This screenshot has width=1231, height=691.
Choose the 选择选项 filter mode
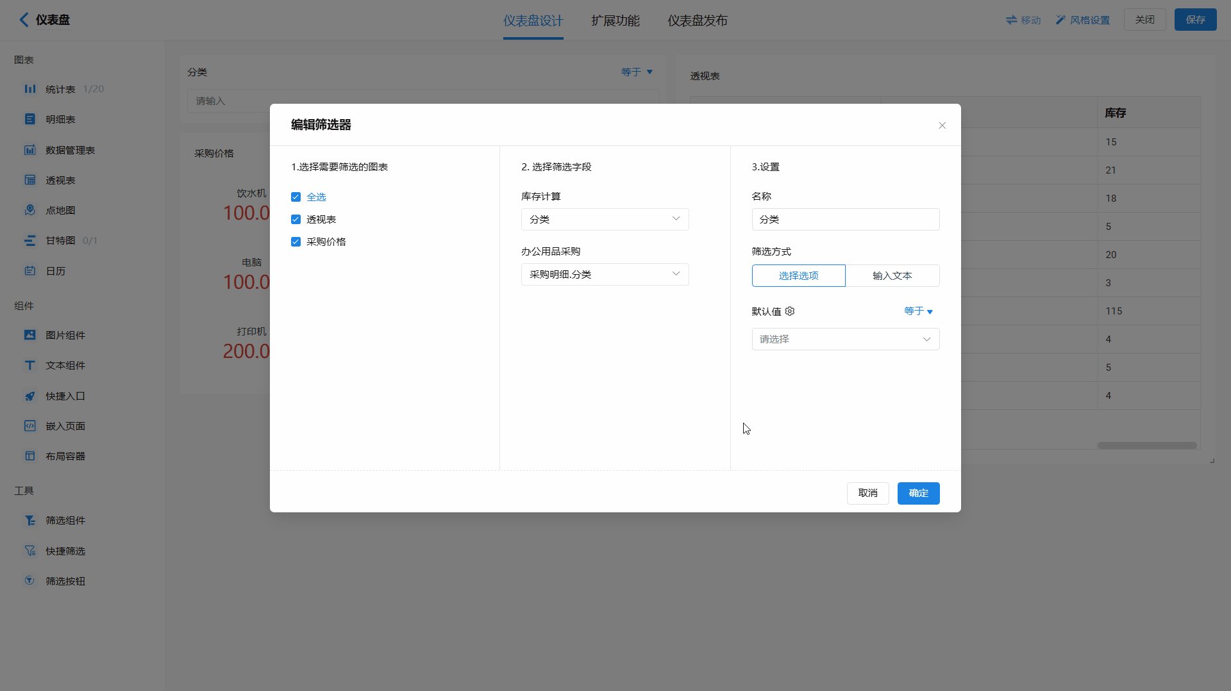point(798,275)
